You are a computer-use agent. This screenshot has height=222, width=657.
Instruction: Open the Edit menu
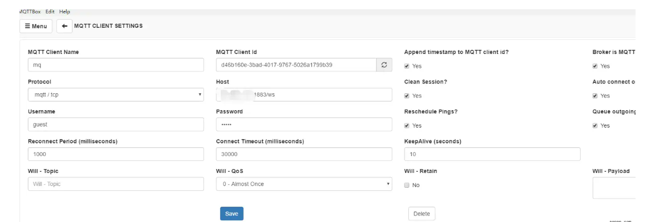pos(50,11)
